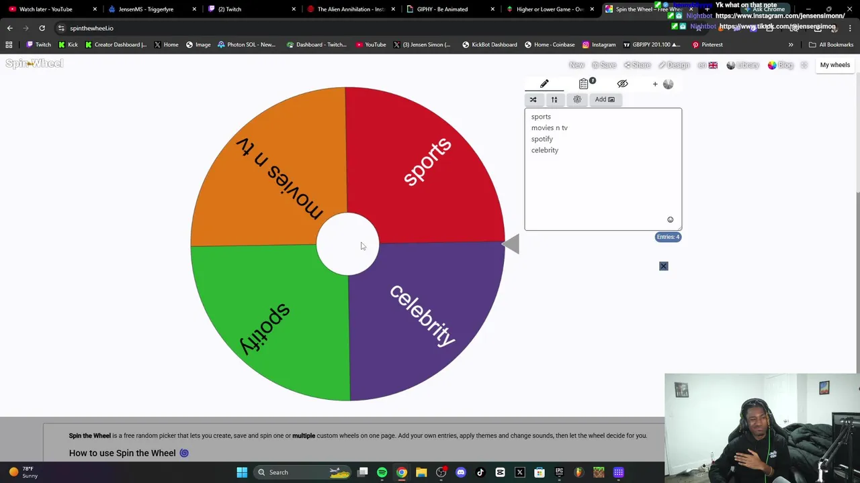Open the Photon SOL bookmark
This screenshot has width=860, height=483.
[247, 45]
